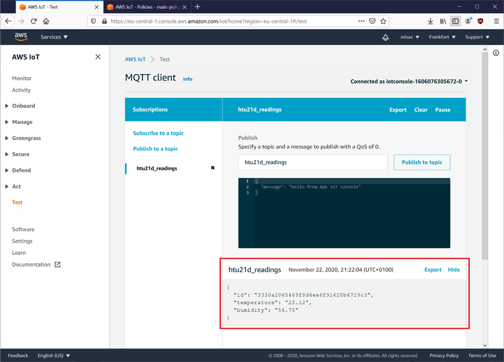Image resolution: width=504 pixels, height=362 pixels.
Task: Open the Services dropdown menu
Action: coord(54,37)
